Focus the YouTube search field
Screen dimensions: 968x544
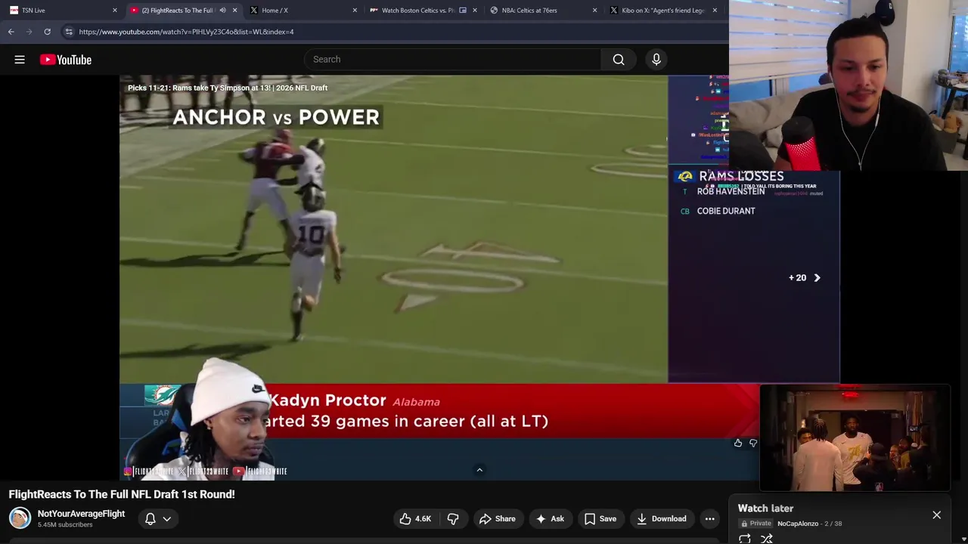pos(454,60)
